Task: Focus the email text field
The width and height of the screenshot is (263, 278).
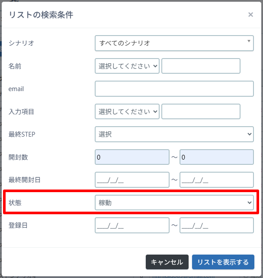Action: coord(174,89)
